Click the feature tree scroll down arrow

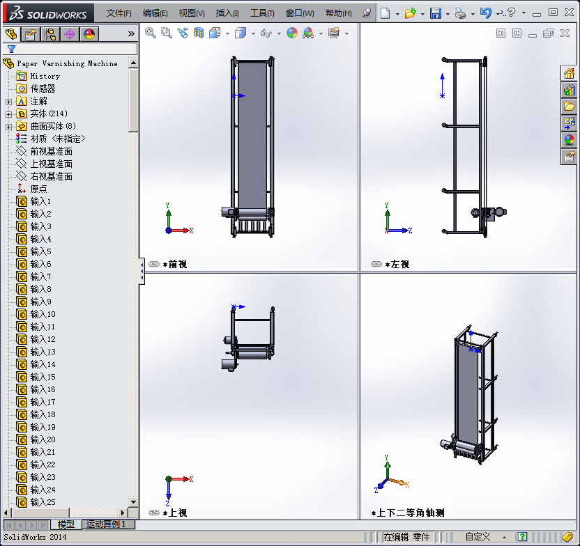[133, 501]
